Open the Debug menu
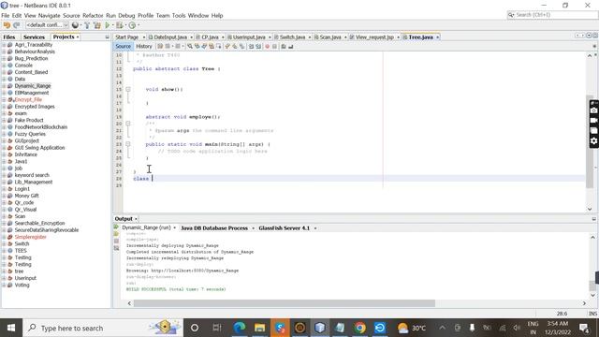Viewport: 599px width, 337px height. click(x=126, y=16)
